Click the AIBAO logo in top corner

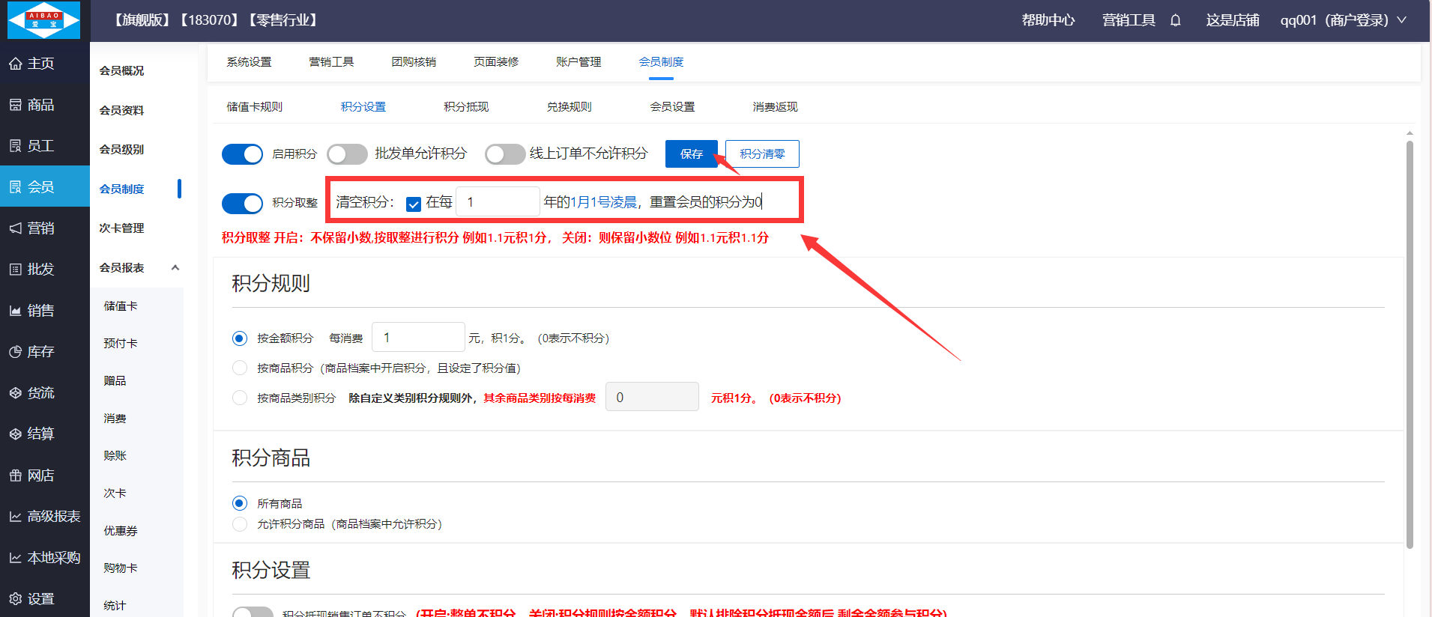(x=43, y=20)
